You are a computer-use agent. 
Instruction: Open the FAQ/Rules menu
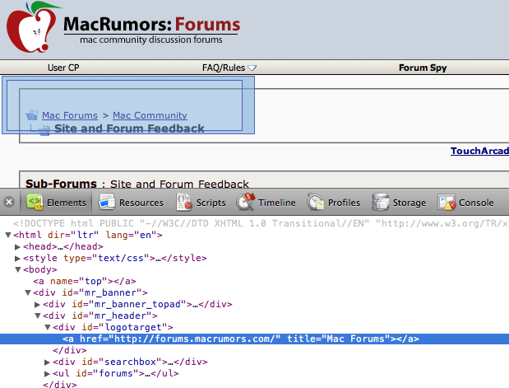pos(224,68)
